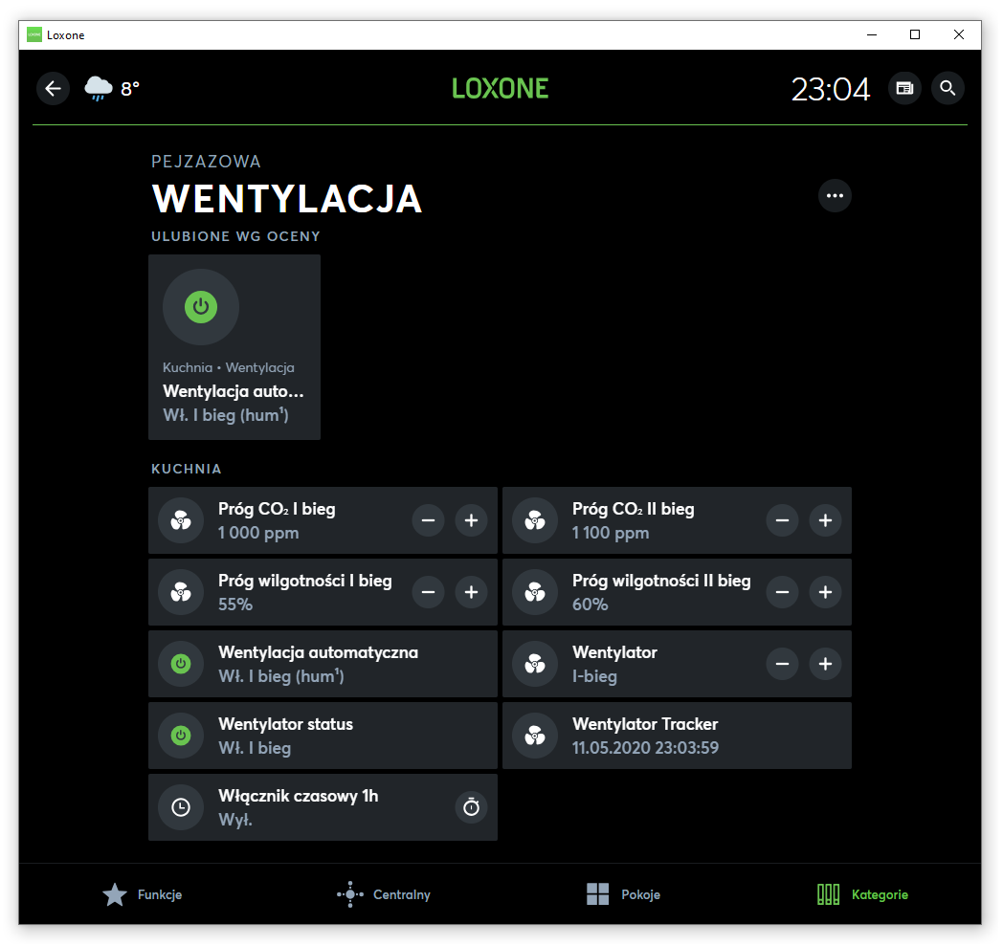Open Włącznik czasowy 1h details
1003x946 pixels.
(x=323, y=807)
